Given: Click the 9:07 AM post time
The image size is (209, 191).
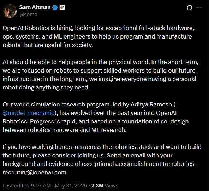Looking at the screenshot, I should [x=41, y=186].
